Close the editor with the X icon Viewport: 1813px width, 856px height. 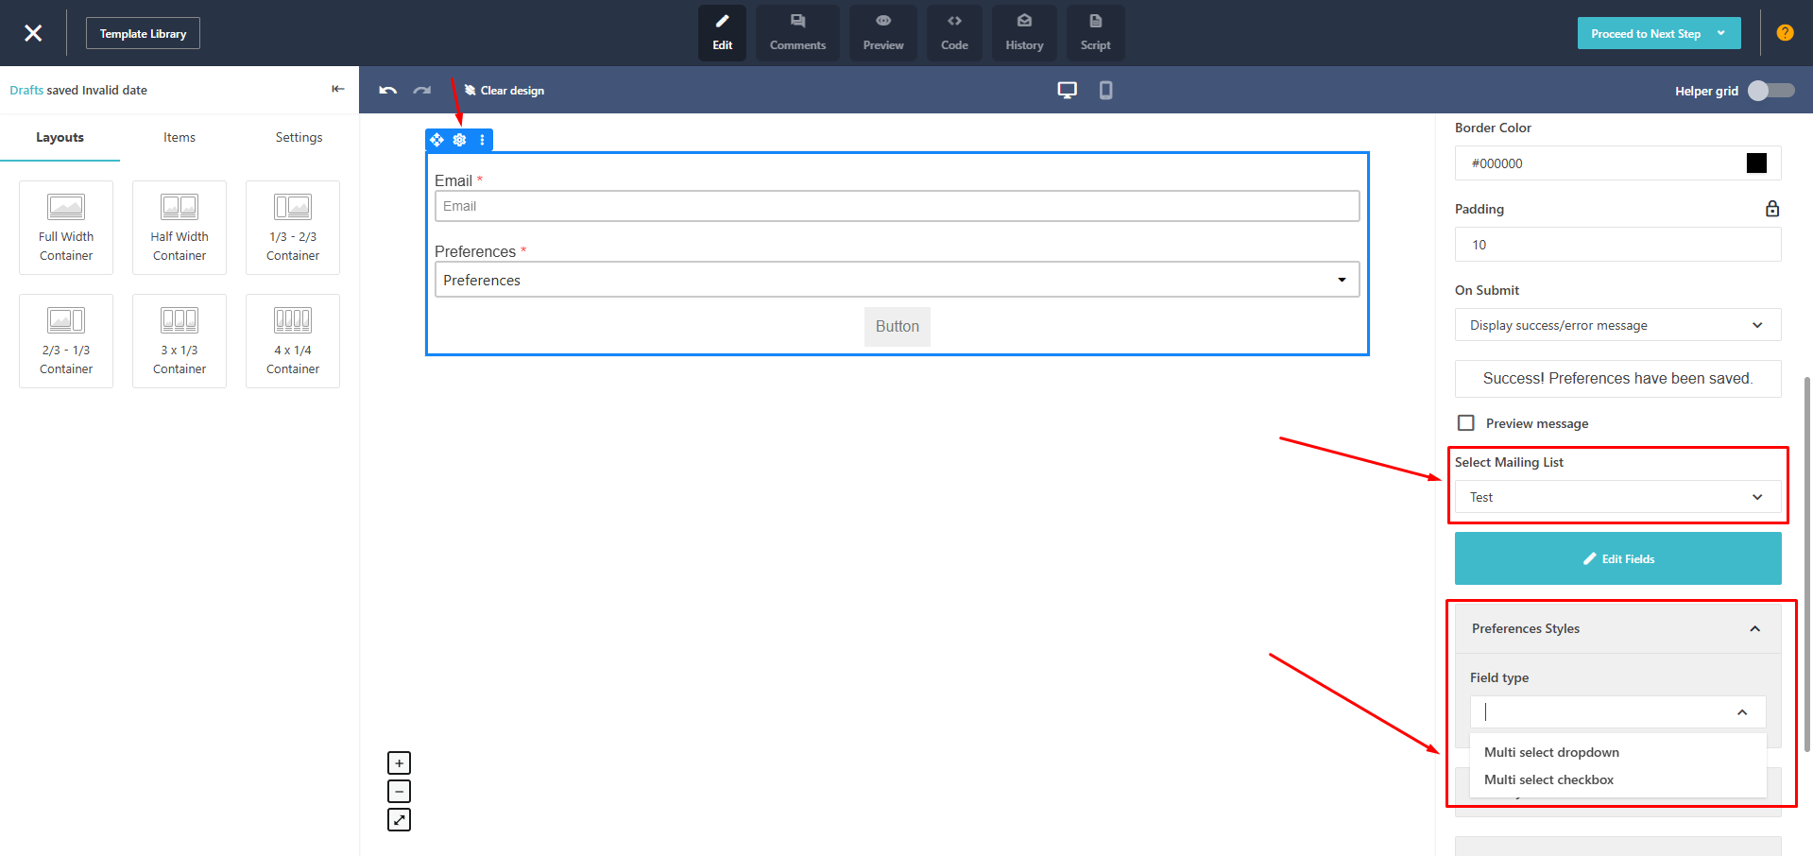click(33, 33)
